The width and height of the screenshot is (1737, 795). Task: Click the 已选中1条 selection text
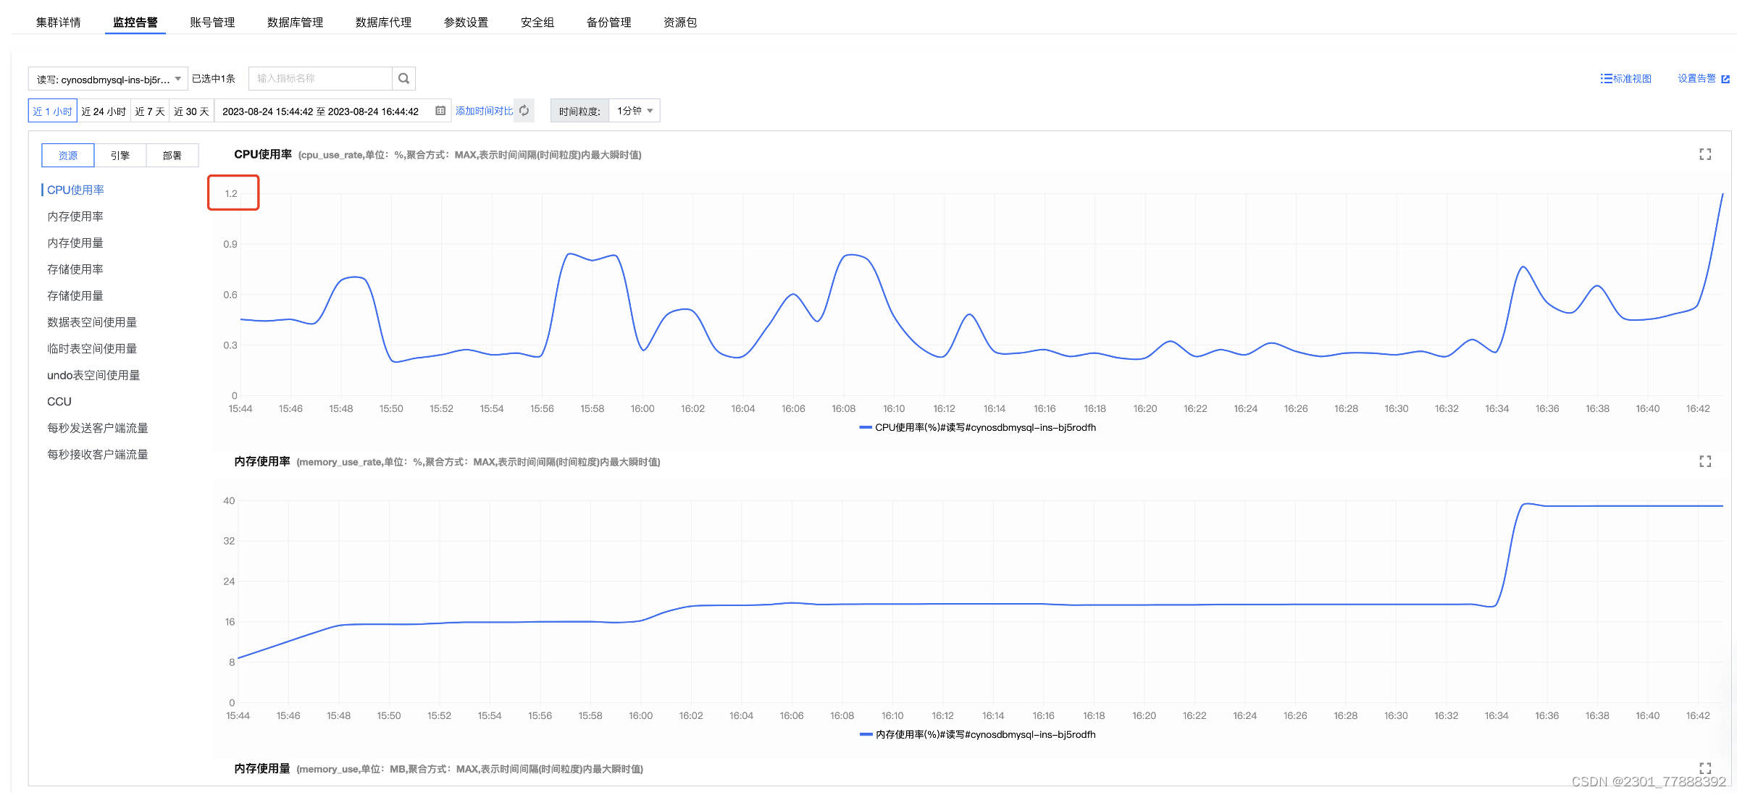(x=214, y=78)
